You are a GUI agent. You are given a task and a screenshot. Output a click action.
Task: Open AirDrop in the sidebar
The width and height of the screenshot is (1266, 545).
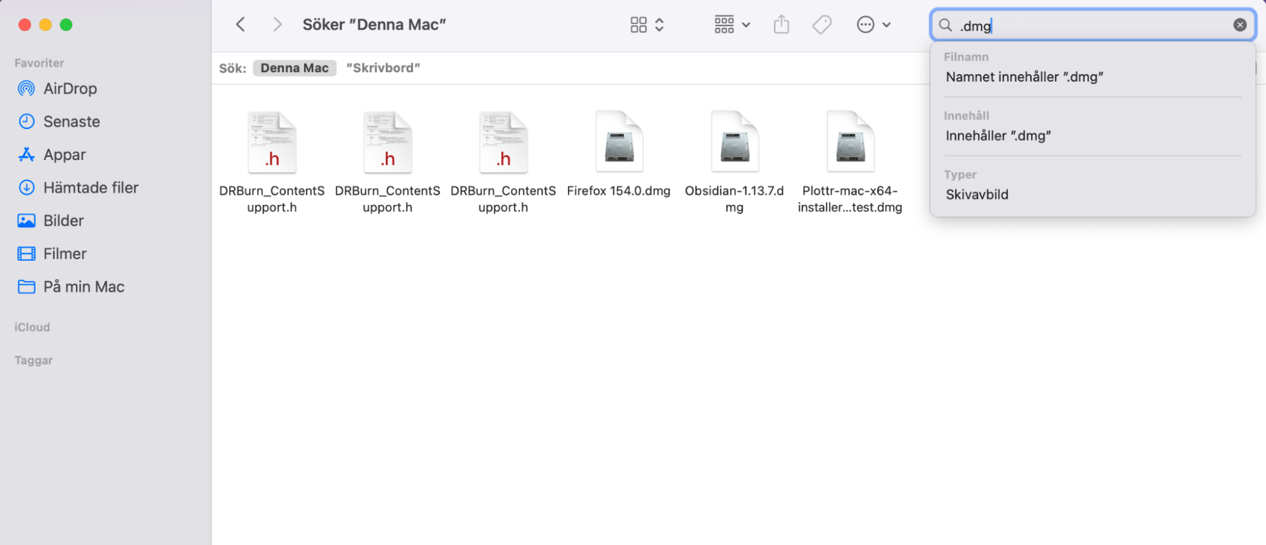pos(70,89)
